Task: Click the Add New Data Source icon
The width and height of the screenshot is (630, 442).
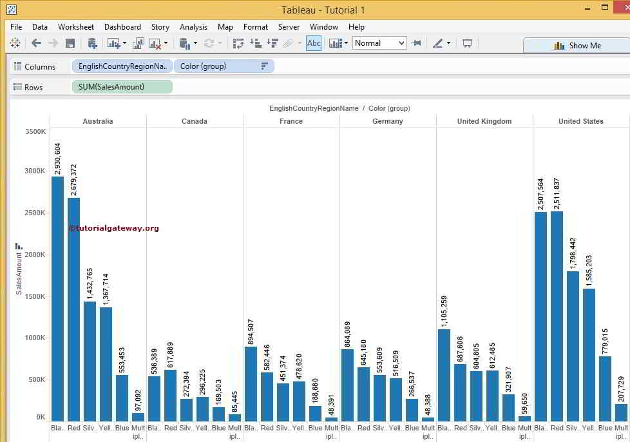Action: coord(92,43)
